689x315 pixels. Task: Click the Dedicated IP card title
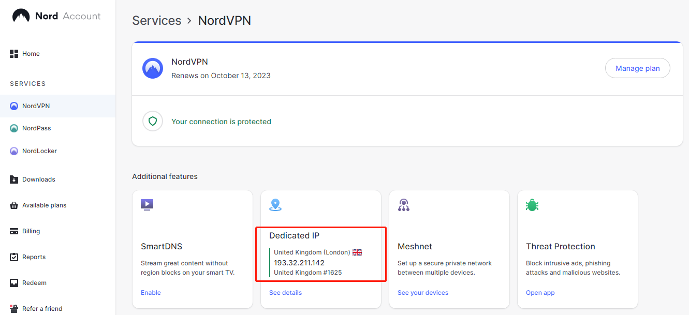(x=295, y=236)
